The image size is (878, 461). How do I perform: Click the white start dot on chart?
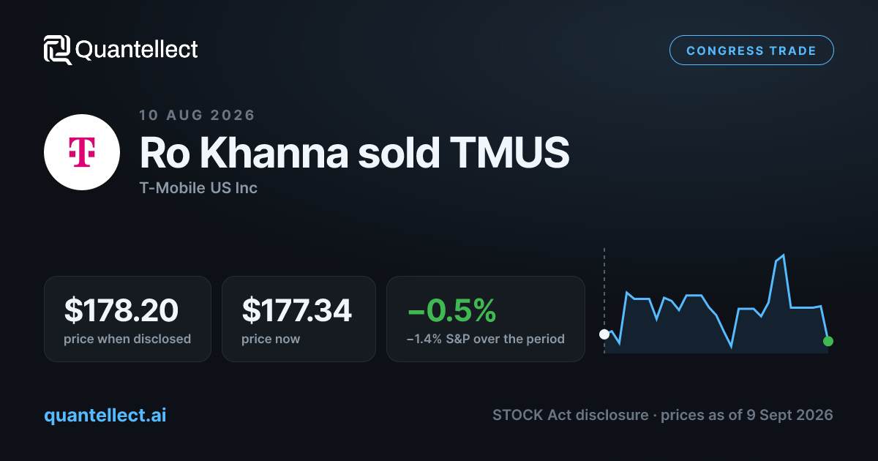604,334
